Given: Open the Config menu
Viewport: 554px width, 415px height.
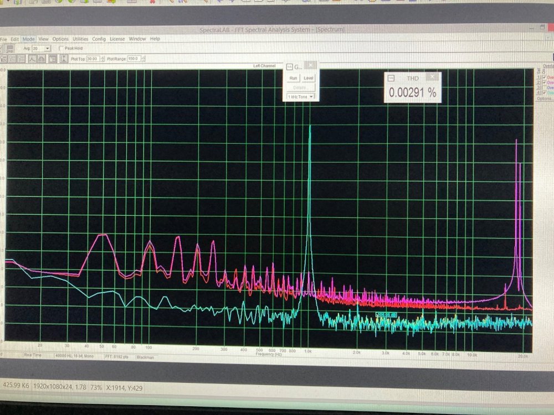Looking at the screenshot, I should pos(99,39).
